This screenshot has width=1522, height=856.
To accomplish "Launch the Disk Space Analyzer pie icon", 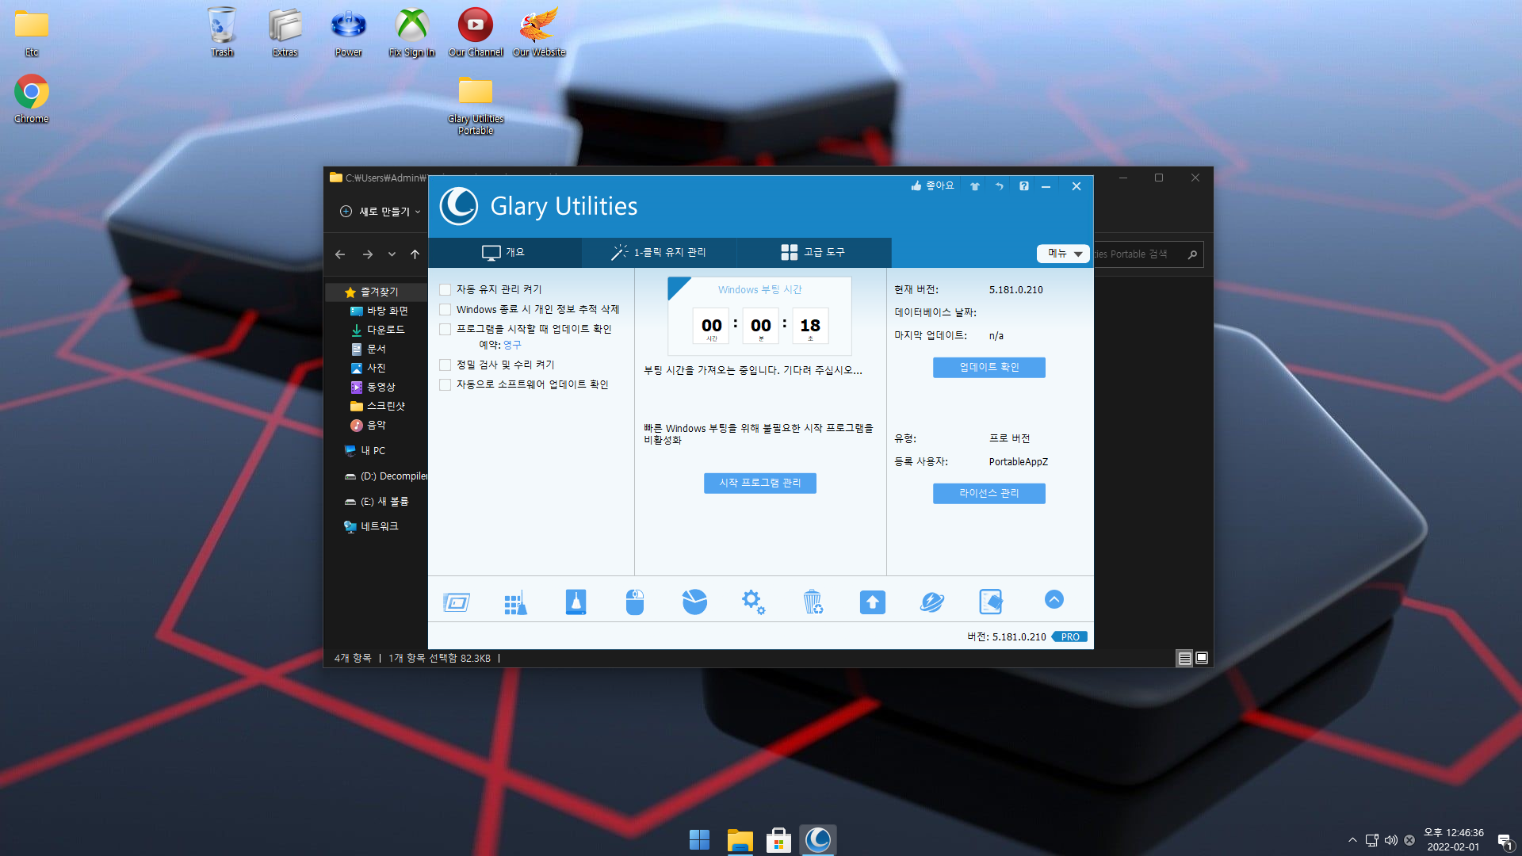I will pyautogui.click(x=694, y=602).
